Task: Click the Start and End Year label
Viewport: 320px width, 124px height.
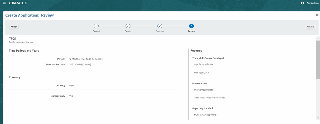Action: tap(55, 65)
